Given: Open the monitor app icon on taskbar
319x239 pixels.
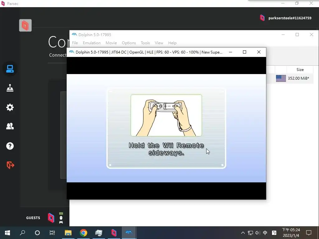Looking at the screenshot, I should coord(99,233).
